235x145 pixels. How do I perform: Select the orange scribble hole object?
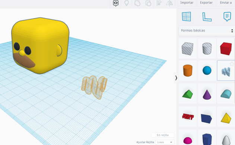[x=95, y=87]
